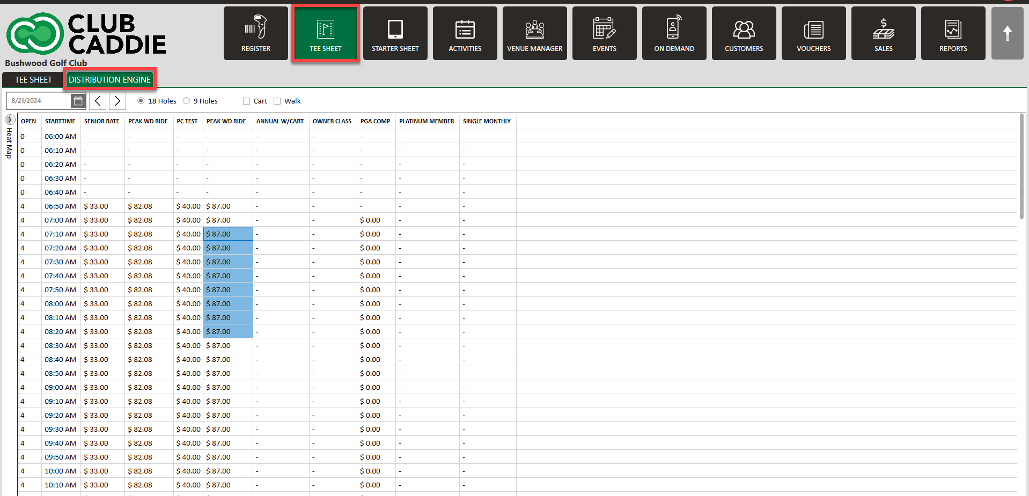1029x496 pixels.
Task: Launch the On Demand module
Action: (x=674, y=33)
